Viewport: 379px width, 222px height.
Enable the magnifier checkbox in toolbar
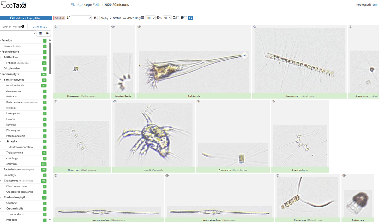(x=178, y=18)
